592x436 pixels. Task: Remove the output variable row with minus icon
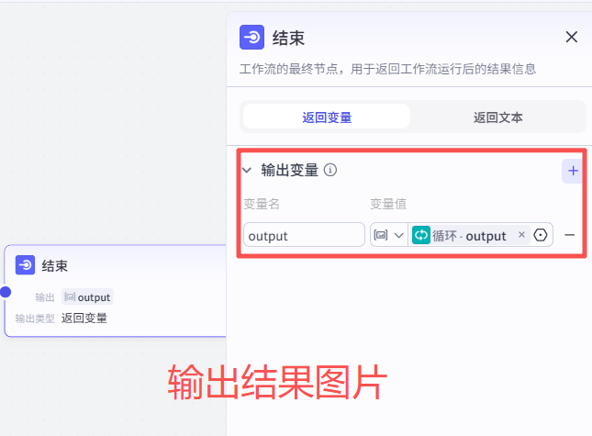pyautogui.click(x=570, y=235)
